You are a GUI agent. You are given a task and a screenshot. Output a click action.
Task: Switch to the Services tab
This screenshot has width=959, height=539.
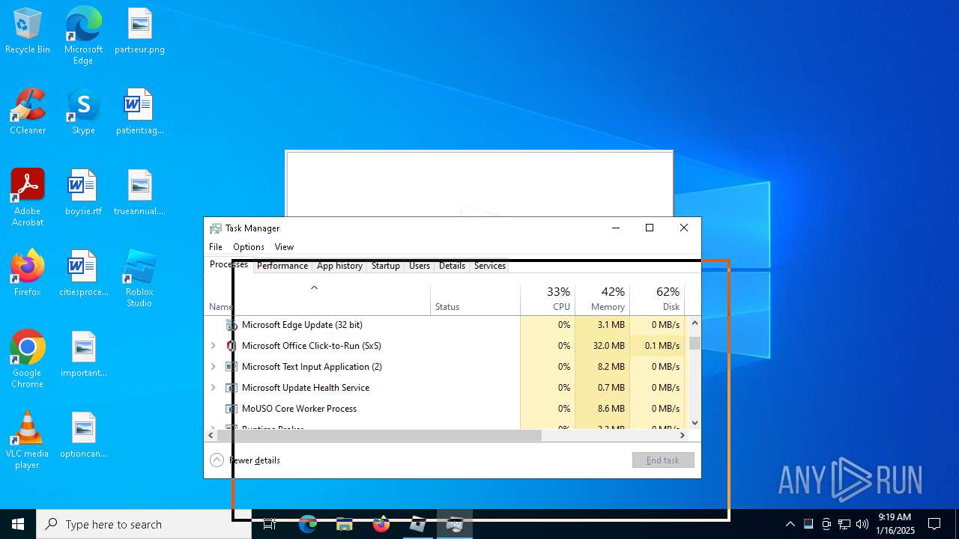[x=490, y=266]
